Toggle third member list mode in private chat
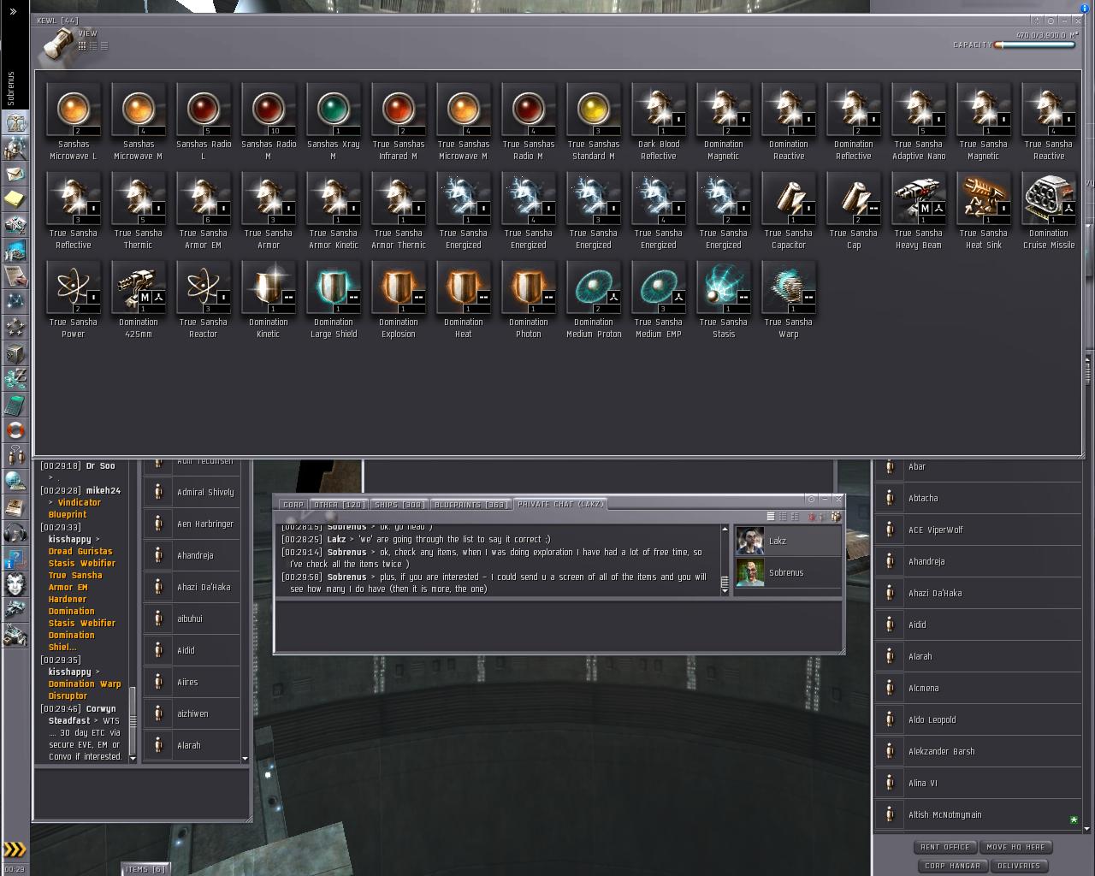This screenshot has height=876, width=1095. tap(795, 517)
